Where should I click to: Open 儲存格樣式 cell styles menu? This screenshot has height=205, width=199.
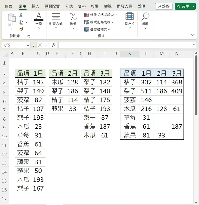click(97, 30)
